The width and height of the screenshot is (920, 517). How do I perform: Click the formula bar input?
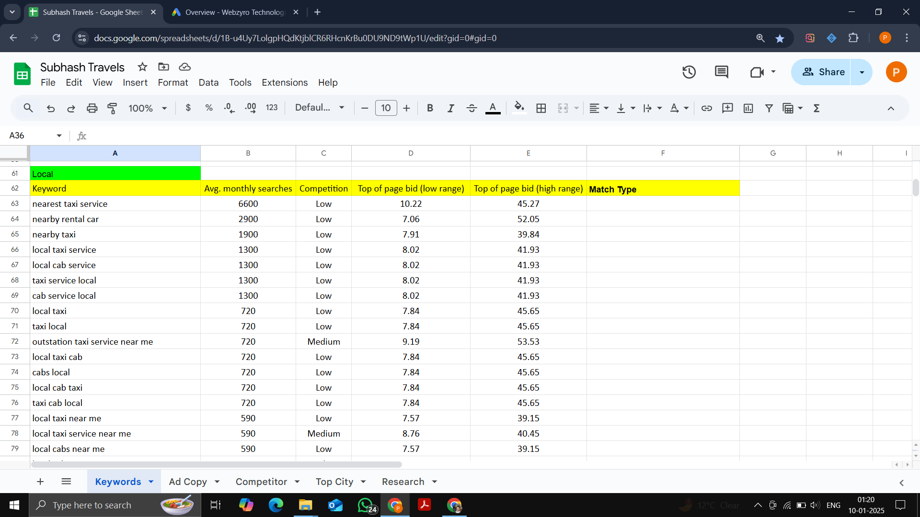click(x=503, y=136)
